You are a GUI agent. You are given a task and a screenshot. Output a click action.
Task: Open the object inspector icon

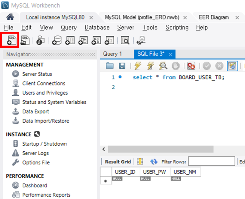coord(40,40)
